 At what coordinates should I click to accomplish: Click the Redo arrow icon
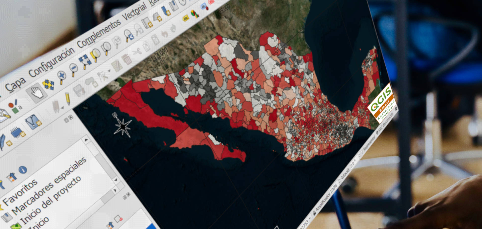click(x=173, y=28)
